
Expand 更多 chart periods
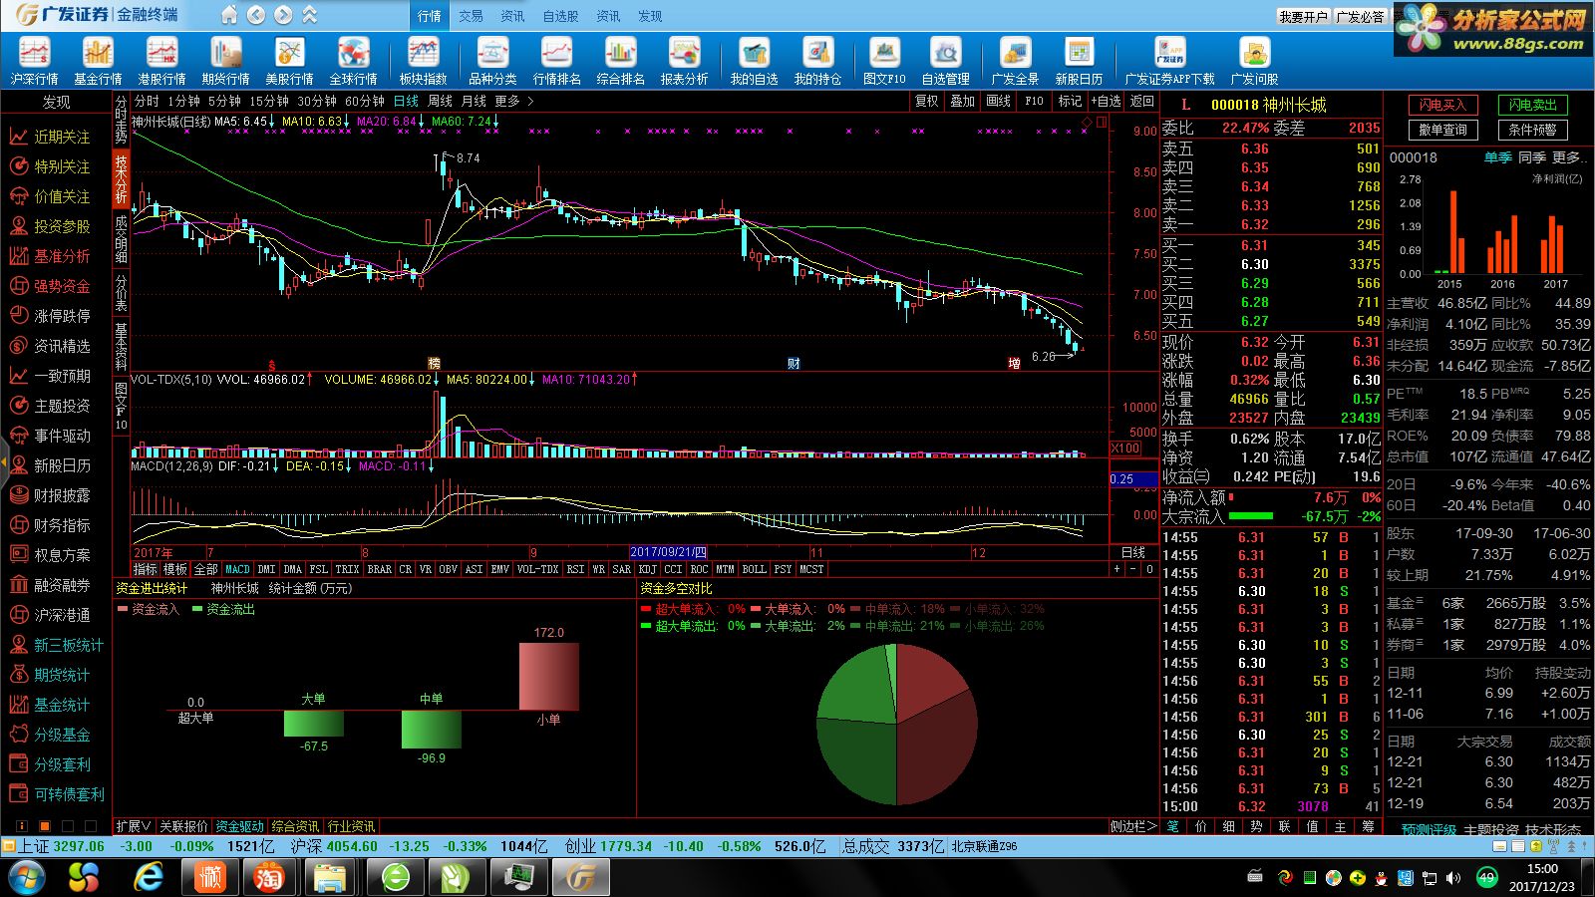[512, 101]
